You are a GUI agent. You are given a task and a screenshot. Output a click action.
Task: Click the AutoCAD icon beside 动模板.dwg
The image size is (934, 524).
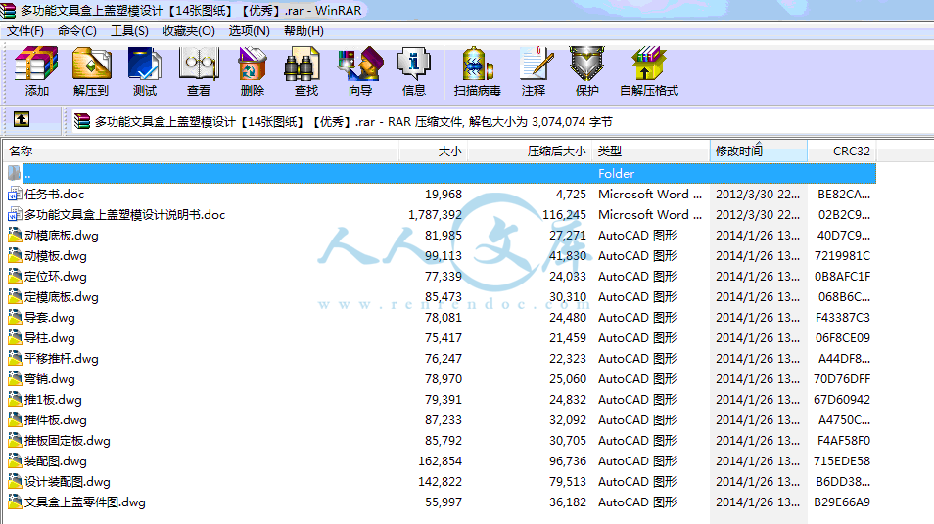[15, 256]
